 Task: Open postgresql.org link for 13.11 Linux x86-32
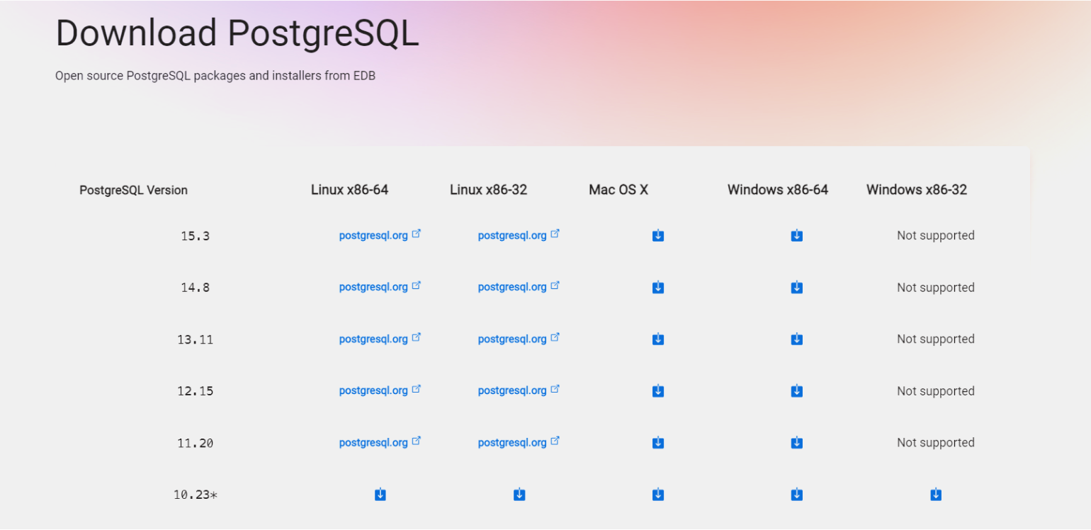click(x=519, y=339)
